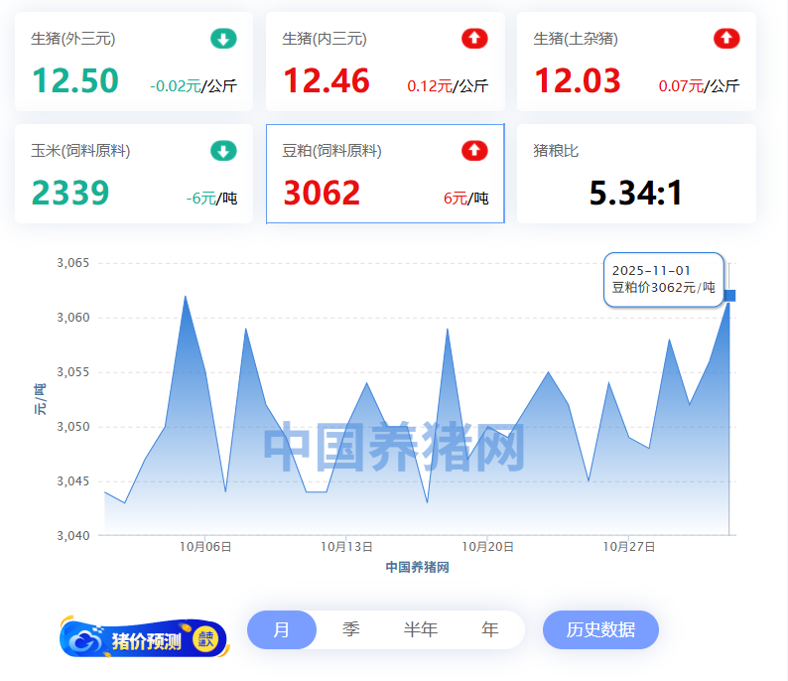Select the 月 time range
Image resolution: width=788 pixels, height=681 pixels.
(282, 630)
